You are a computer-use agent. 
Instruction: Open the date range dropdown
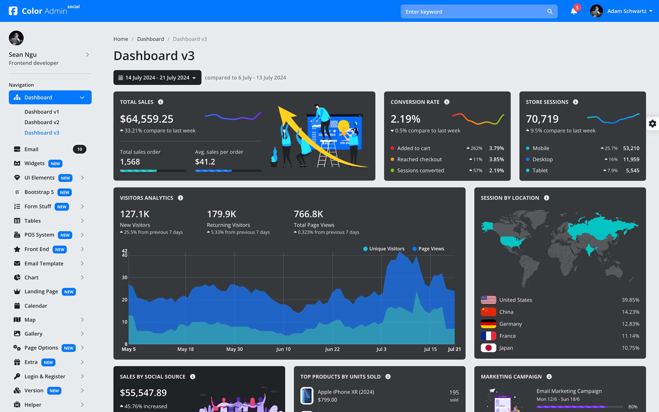coord(157,78)
